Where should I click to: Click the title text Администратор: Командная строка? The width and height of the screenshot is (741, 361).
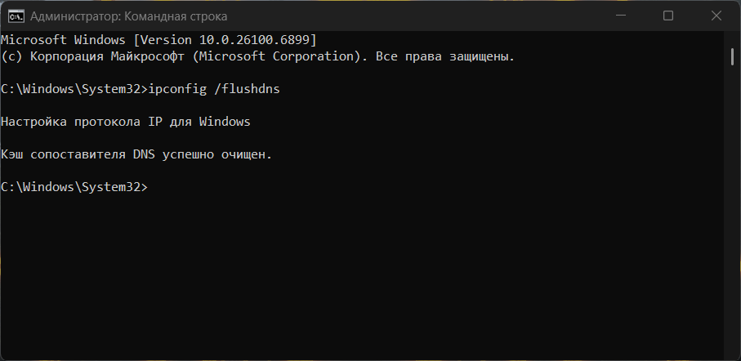pyautogui.click(x=128, y=16)
